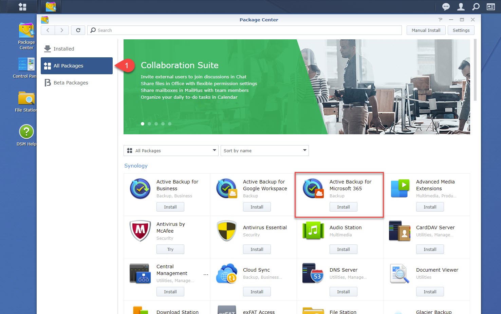Expand the Sort by name dropdown
Viewport: 501px width, 314px height.
coord(265,151)
